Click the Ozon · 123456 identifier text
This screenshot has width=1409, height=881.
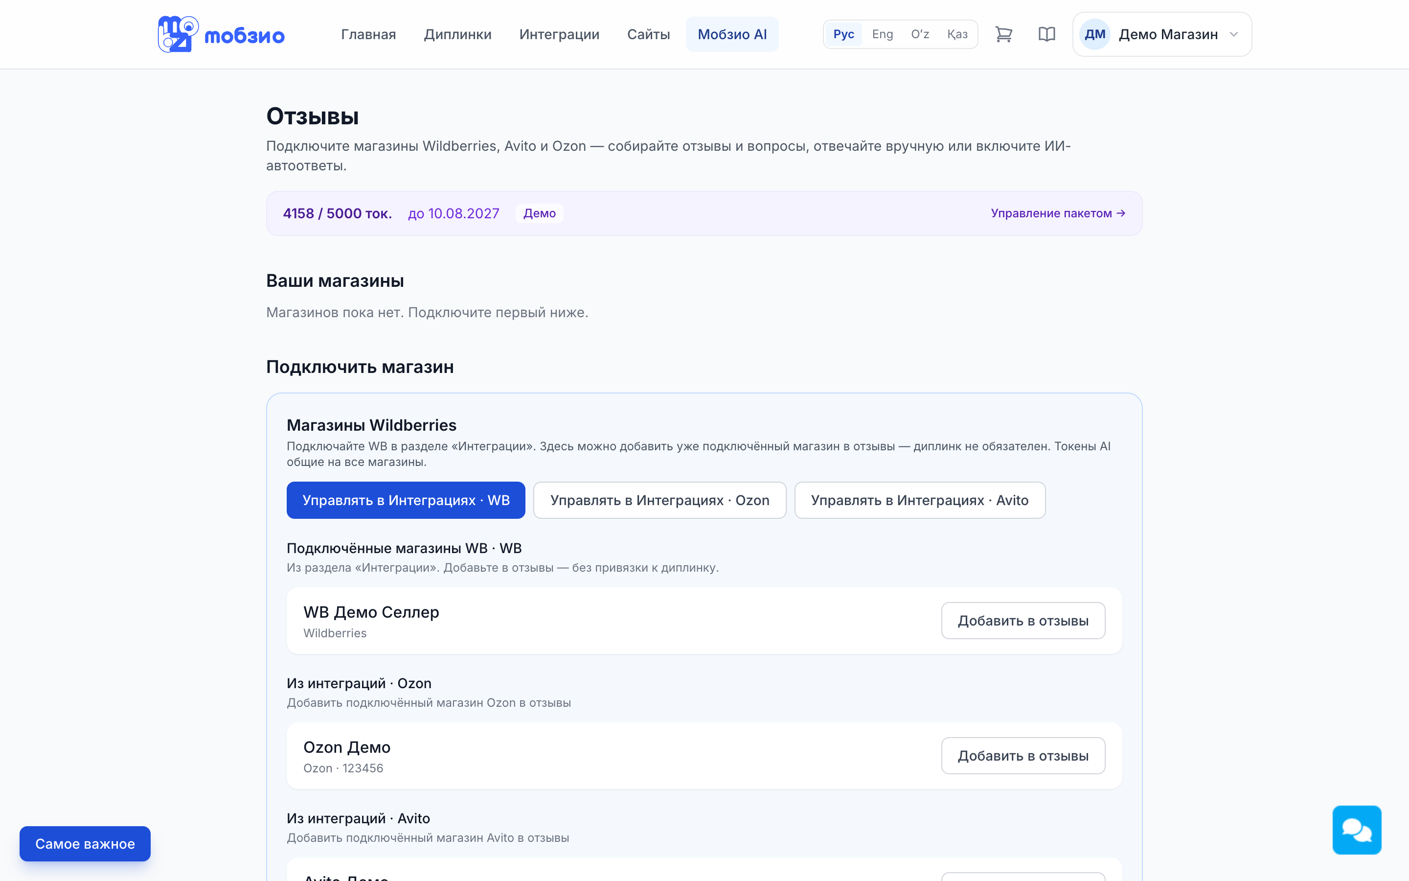343,768
